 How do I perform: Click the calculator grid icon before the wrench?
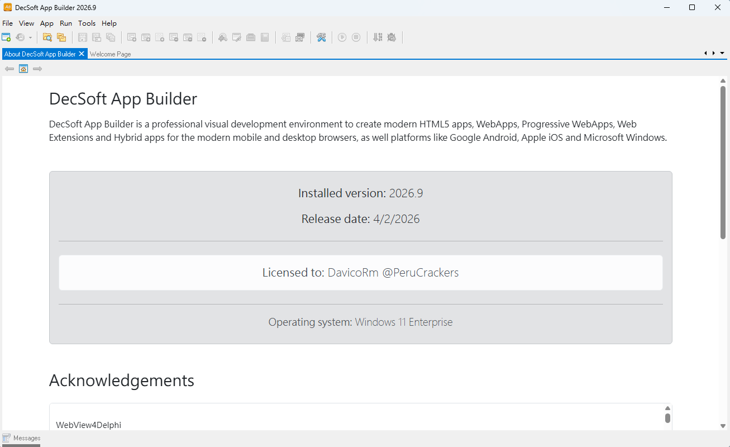pyautogui.click(x=300, y=37)
